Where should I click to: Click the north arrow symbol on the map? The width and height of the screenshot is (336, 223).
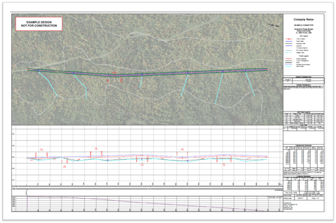point(274,25)
